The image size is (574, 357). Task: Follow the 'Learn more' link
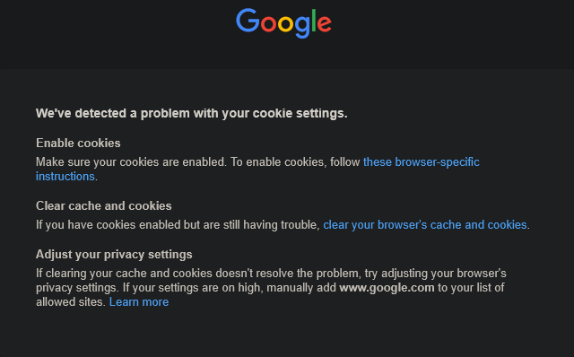point(139,301)
